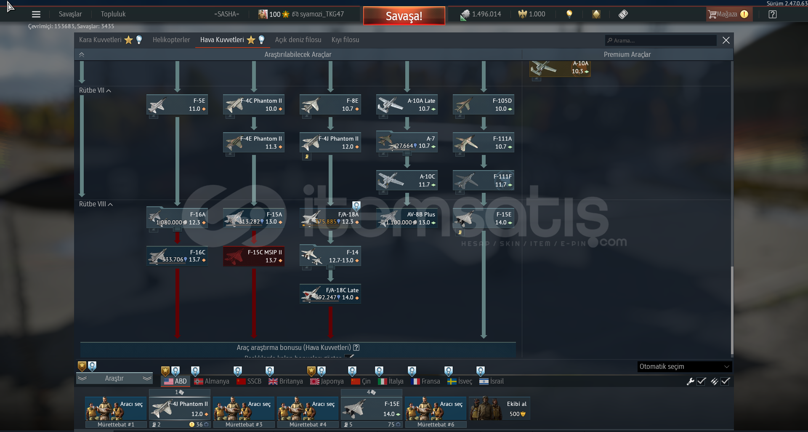Click the Arama search field
This screenshot has width=808, height=432.
(x=661, y=40)
